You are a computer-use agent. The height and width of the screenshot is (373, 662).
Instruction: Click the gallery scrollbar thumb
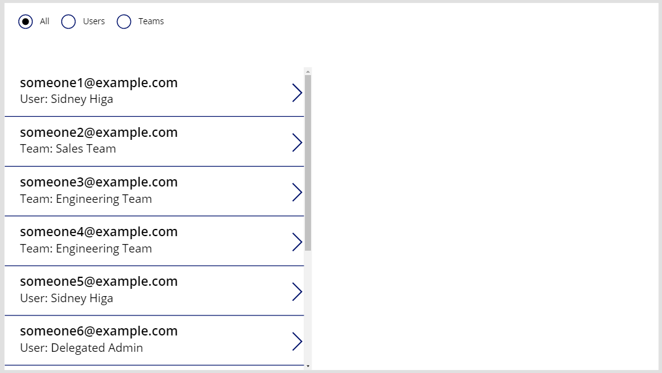[x=308, y=163]
